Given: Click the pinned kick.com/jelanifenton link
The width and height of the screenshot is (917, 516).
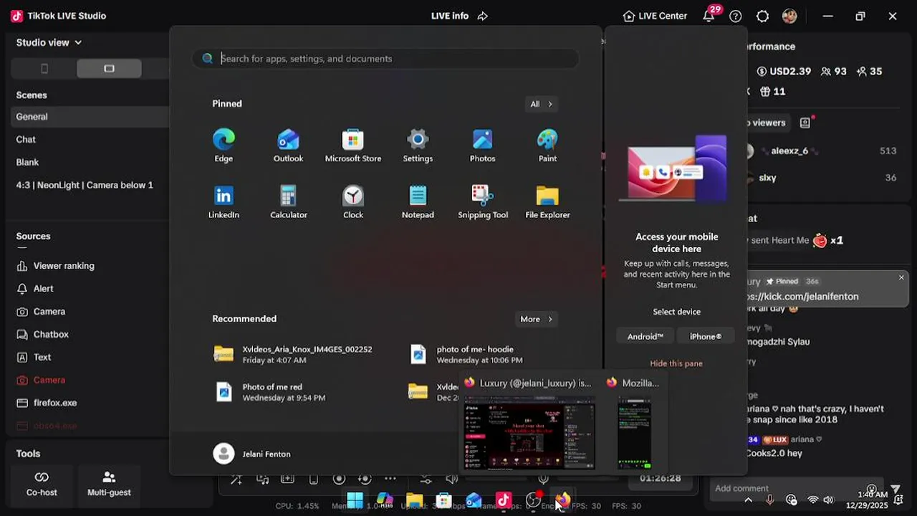Looking at the screenshot, I should (x=802, y=296).
